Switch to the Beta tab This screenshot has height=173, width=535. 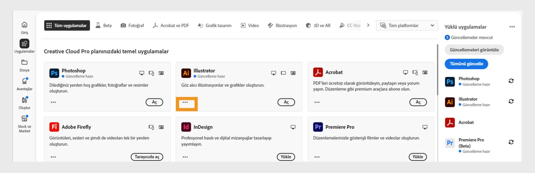click(104, 25)
